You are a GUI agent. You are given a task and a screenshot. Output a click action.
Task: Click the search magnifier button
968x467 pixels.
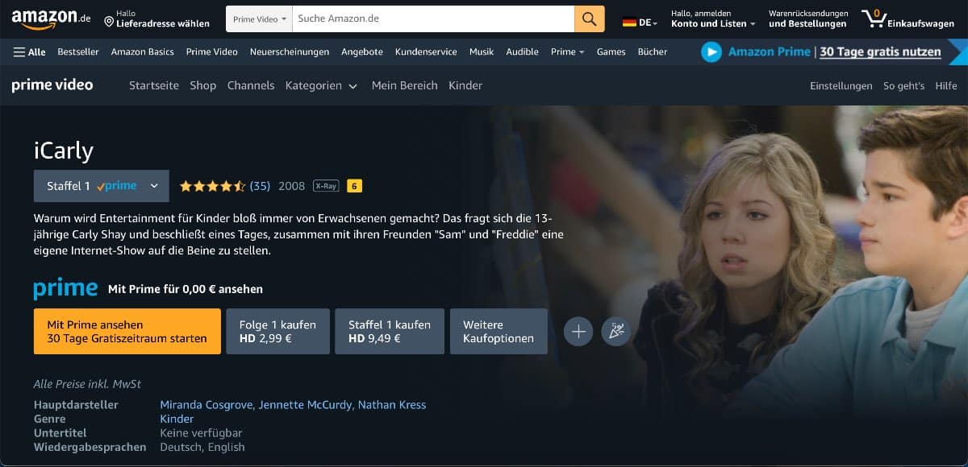coord(590,19)
